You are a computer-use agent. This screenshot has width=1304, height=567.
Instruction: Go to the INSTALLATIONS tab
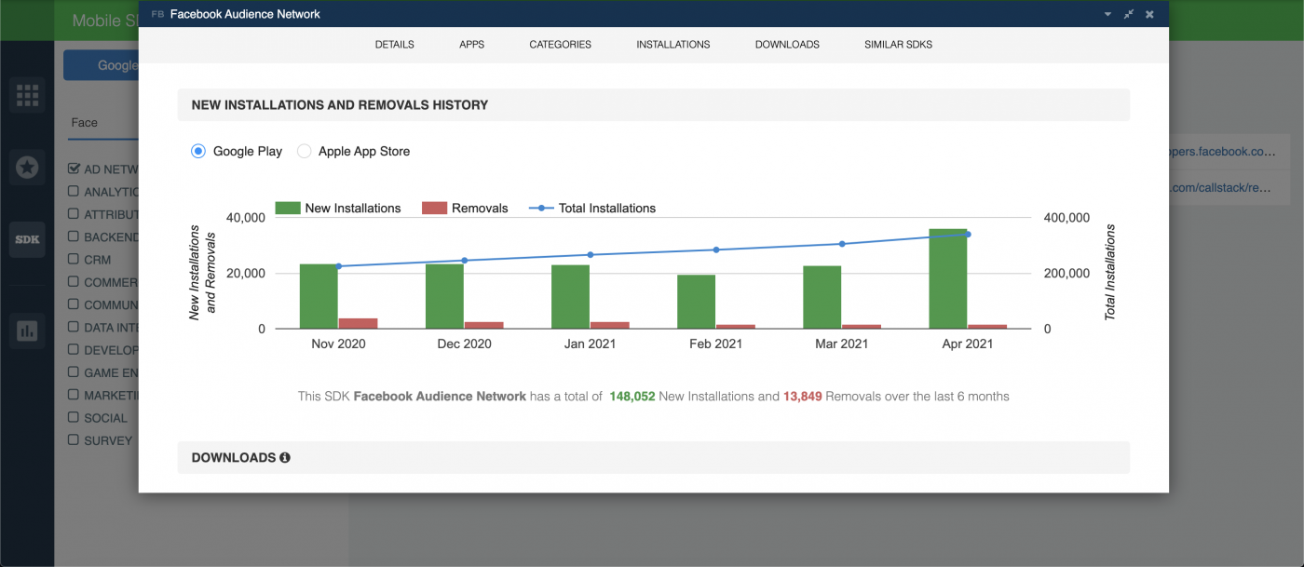[673, 45]
